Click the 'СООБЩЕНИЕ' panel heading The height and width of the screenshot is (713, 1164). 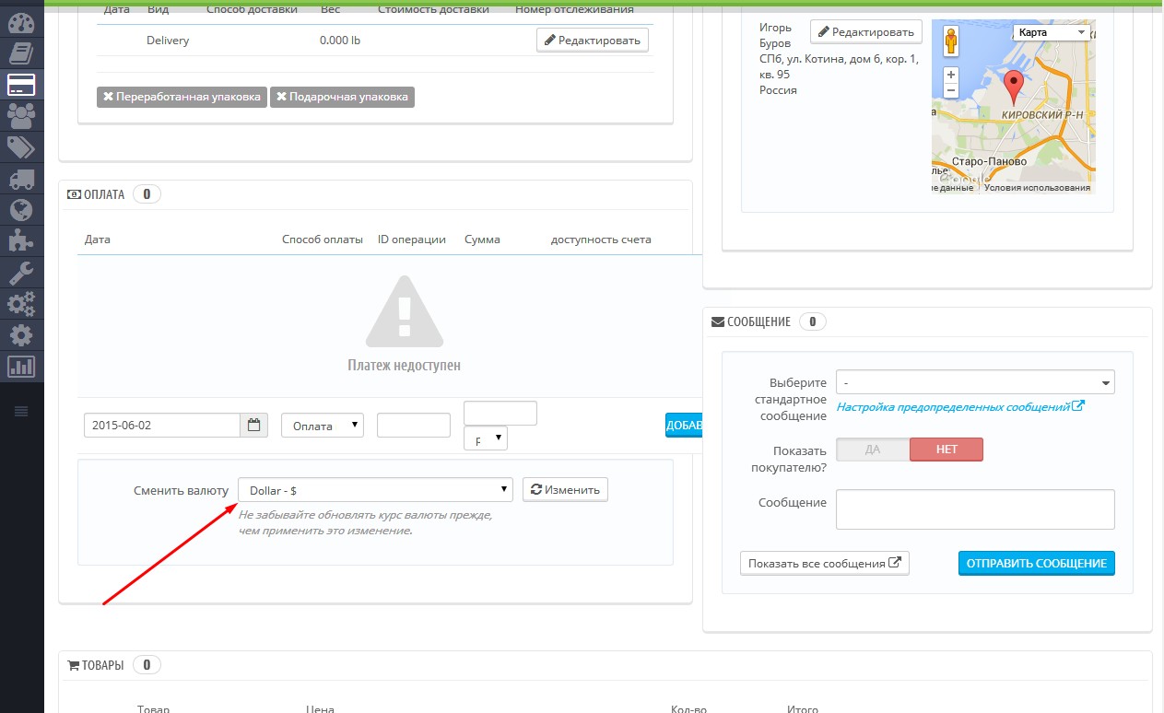click(x=758, y=321)
